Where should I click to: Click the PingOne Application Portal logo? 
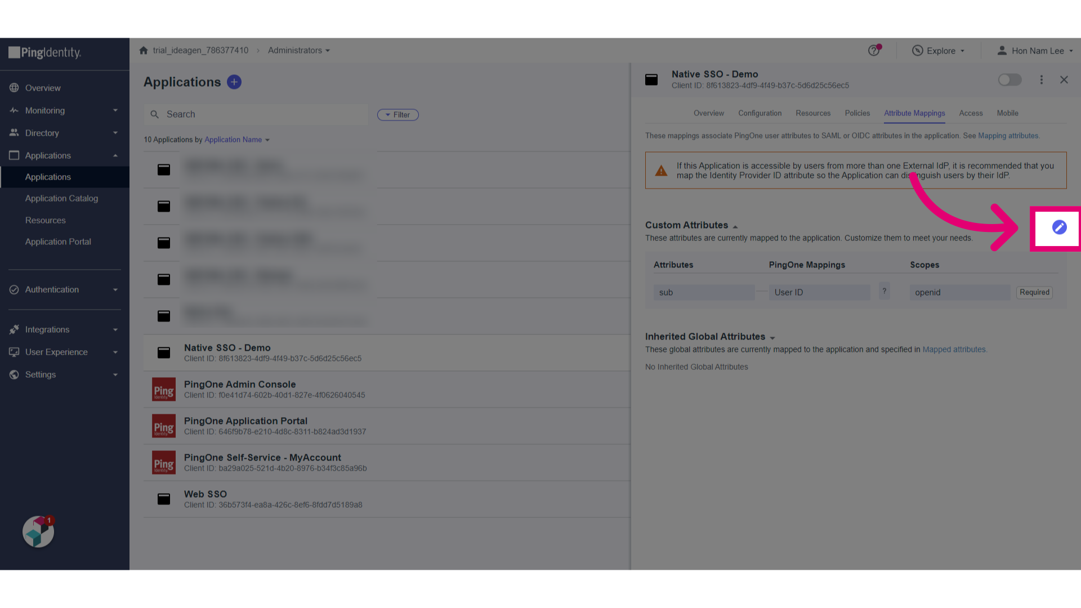[x=164, y=426]
